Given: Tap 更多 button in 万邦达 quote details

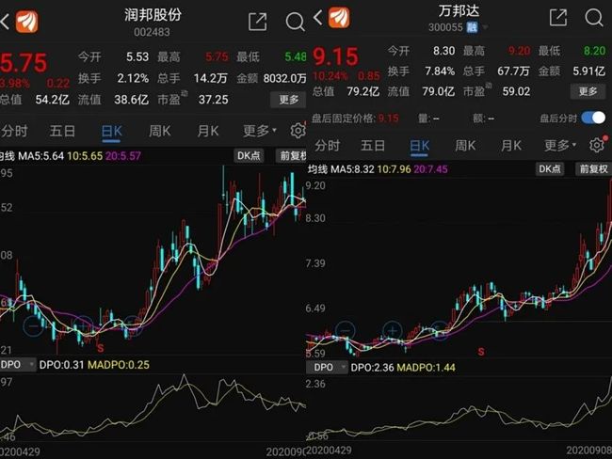Looking at the screenshot, I should tap(588, 91).
